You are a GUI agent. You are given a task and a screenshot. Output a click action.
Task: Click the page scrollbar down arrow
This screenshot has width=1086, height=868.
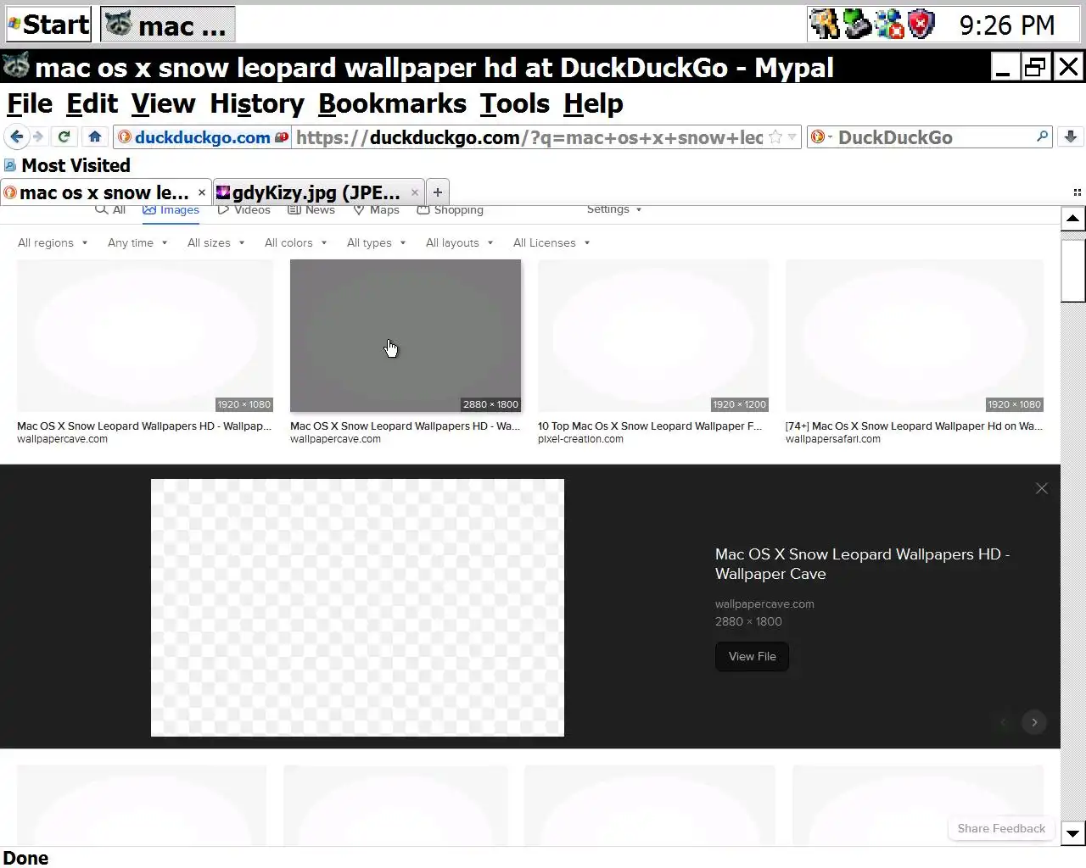[1072, 833]
